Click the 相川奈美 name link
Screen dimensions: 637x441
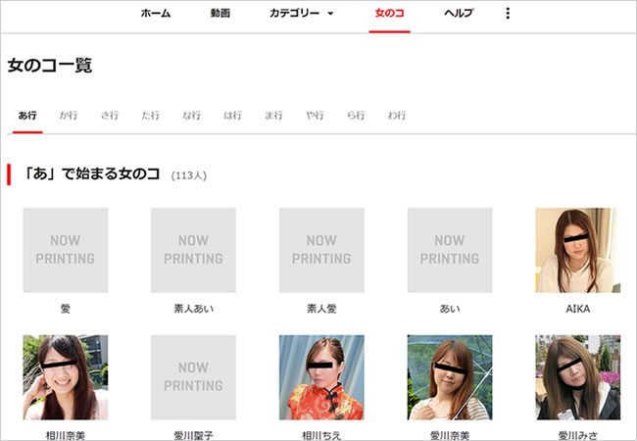[x=66, y=436]
